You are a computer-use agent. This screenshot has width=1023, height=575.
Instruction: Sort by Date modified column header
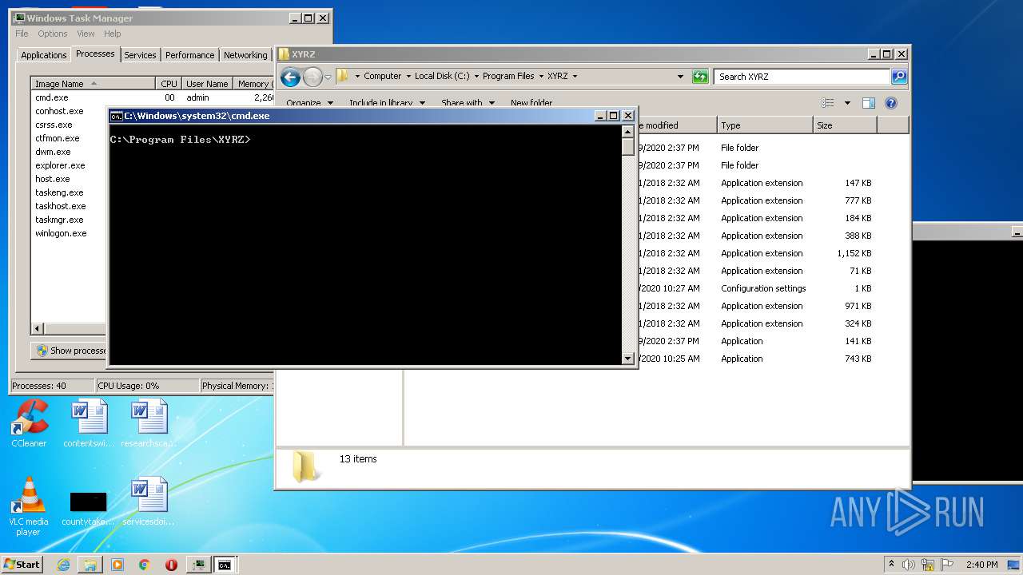tap(676, 125)
